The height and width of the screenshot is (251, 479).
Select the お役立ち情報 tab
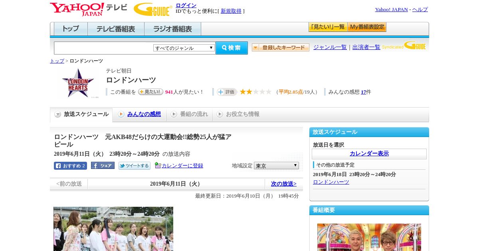(x=238, y=114)
